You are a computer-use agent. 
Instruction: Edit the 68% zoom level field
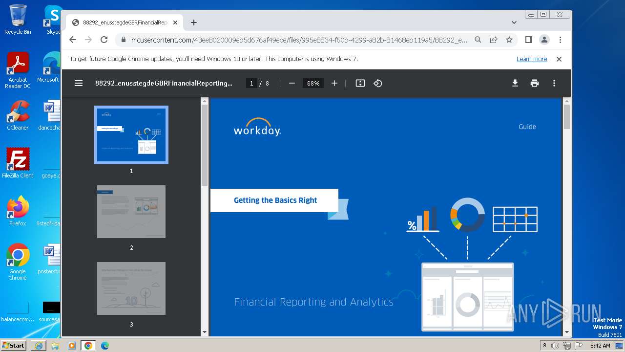313,83
